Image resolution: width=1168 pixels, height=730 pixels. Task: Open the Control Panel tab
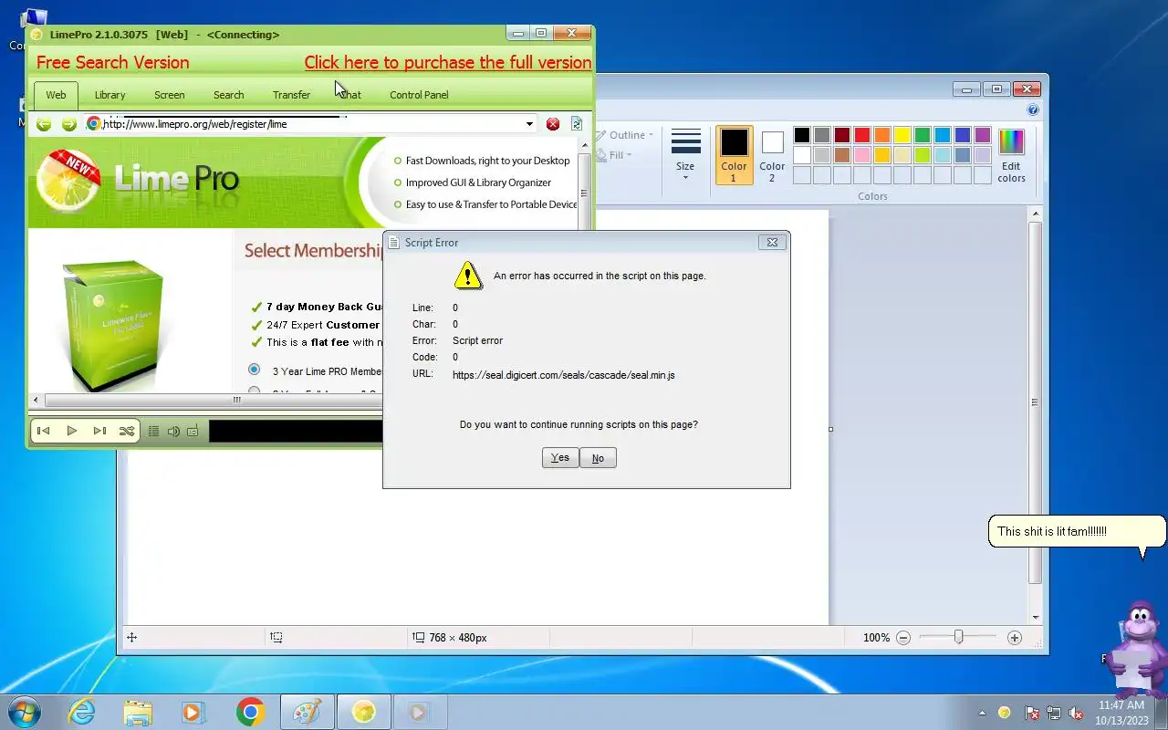419,95
